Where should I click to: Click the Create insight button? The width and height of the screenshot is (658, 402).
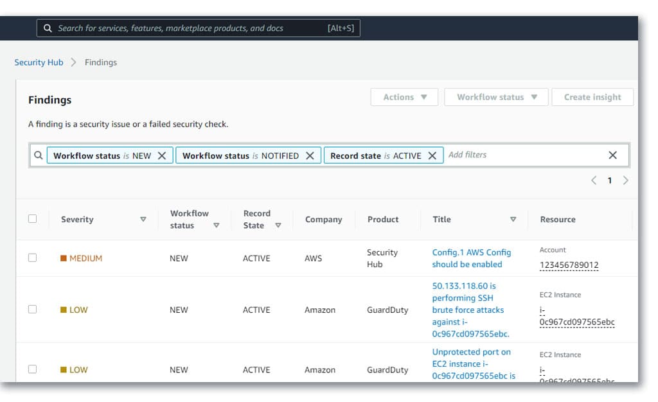click(x=592, y=97)
